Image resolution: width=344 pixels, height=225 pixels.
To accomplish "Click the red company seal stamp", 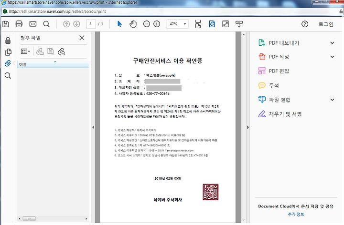I will coord(210,192).
